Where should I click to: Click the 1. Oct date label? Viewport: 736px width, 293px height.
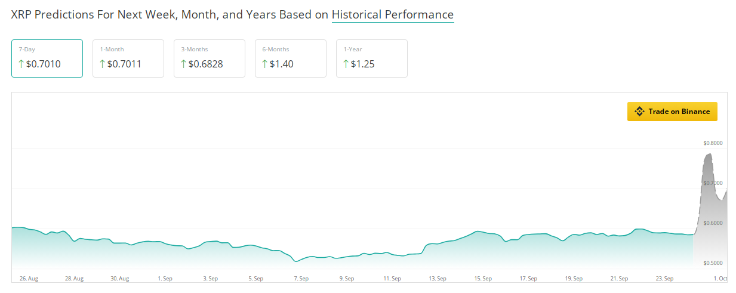click(x=719, y=278)
